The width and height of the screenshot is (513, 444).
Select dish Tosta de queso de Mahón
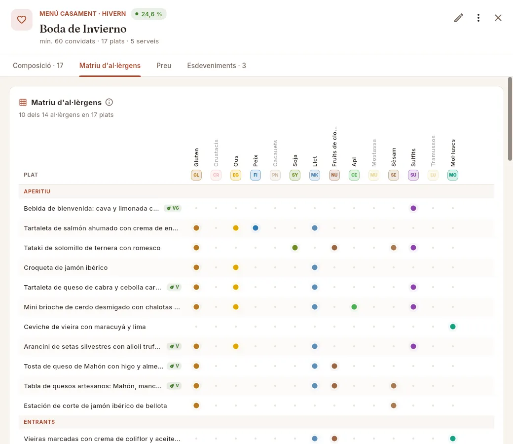click(94, 367)
